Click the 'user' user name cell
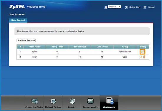This screenshot has height=111, width=162. point(34,57)
